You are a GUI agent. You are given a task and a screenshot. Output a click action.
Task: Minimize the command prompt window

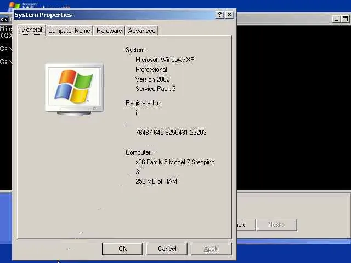pyautogui.click(x=336, y=19)
